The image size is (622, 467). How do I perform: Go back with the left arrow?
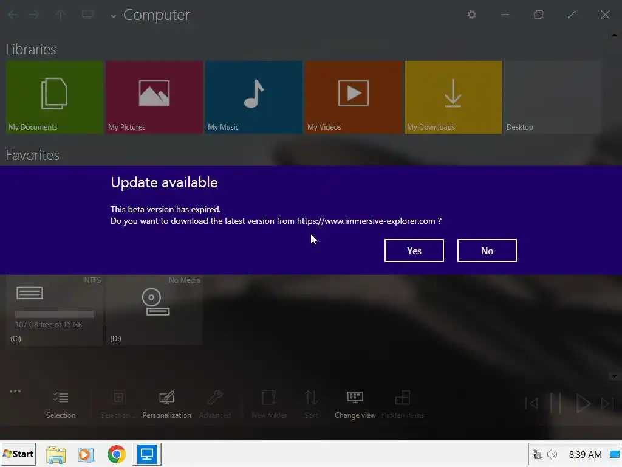point(12,15)
